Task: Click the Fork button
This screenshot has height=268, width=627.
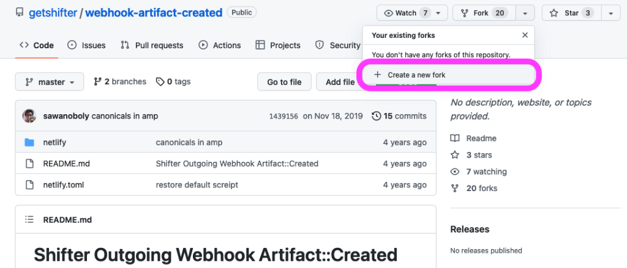Action: (x=484, y=13)
